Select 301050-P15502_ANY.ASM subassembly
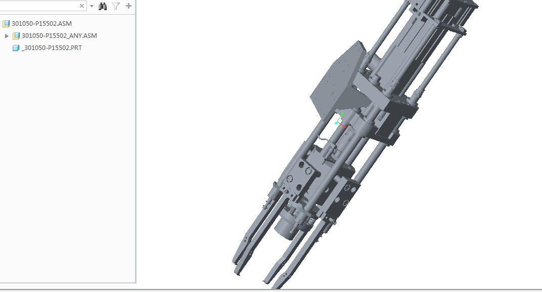Screen dimensions: 542x292 point(59,35)
